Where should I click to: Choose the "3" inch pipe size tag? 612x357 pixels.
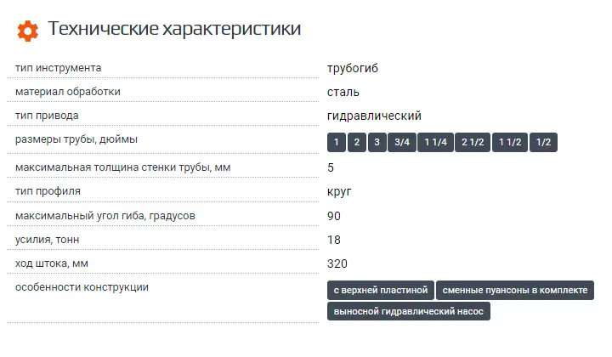tap(378, 143)
